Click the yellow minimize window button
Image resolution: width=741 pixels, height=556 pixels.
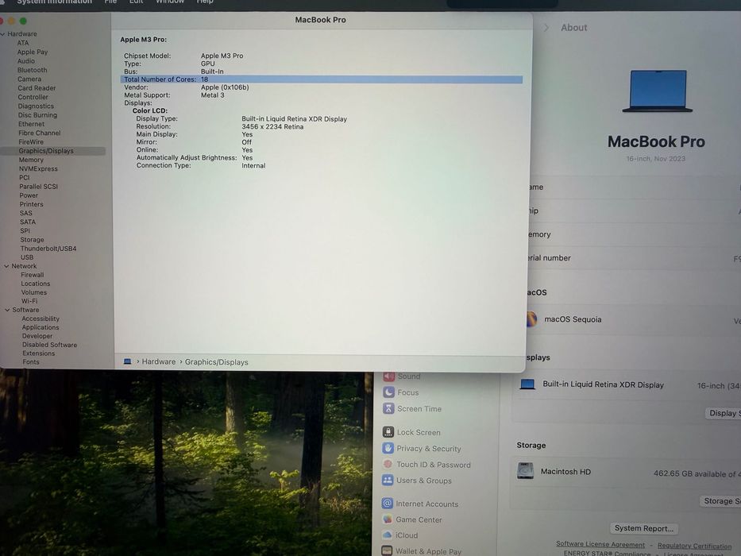pyautogui.click(x=11, y=21)
